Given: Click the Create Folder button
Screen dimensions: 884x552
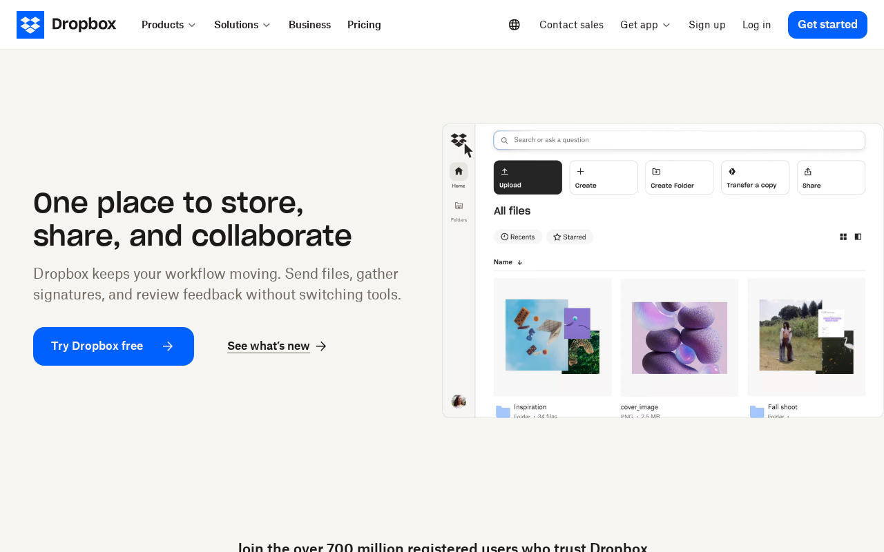Looking at the screenshot, I should pyautogui.click(x=680, y=177).
